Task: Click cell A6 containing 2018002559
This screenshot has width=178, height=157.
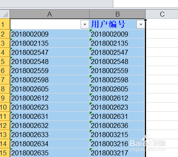Action: pos(50,71)
